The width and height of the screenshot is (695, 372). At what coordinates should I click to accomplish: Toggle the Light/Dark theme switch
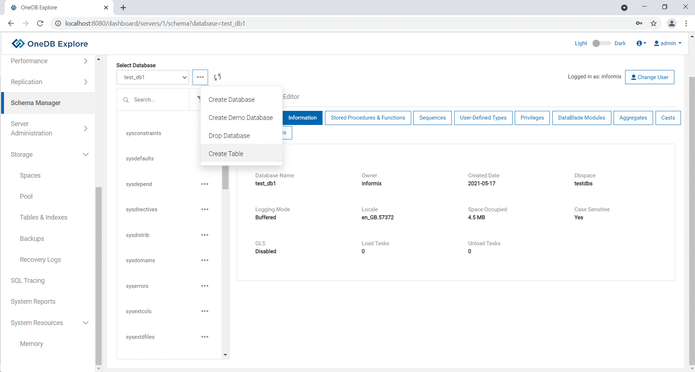(x=601, y=43)
